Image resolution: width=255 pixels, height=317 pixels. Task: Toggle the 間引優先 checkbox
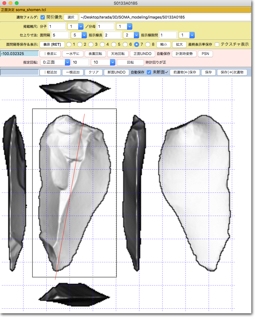pyautogui.click(x=43, y=17)
